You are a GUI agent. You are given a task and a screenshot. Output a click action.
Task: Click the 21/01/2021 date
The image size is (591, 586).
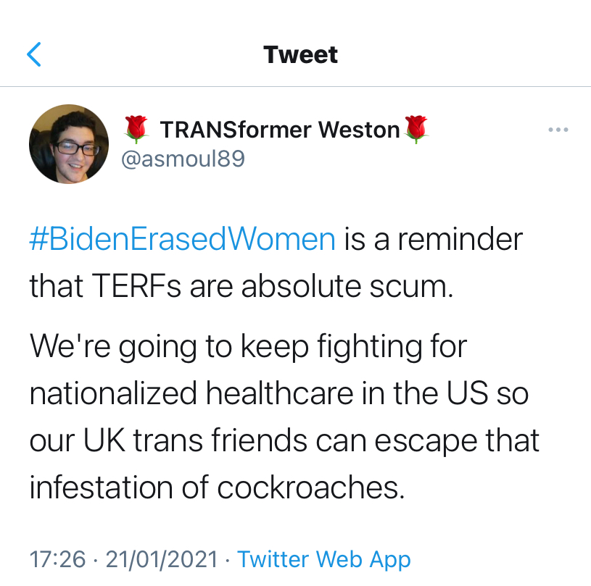161,559
